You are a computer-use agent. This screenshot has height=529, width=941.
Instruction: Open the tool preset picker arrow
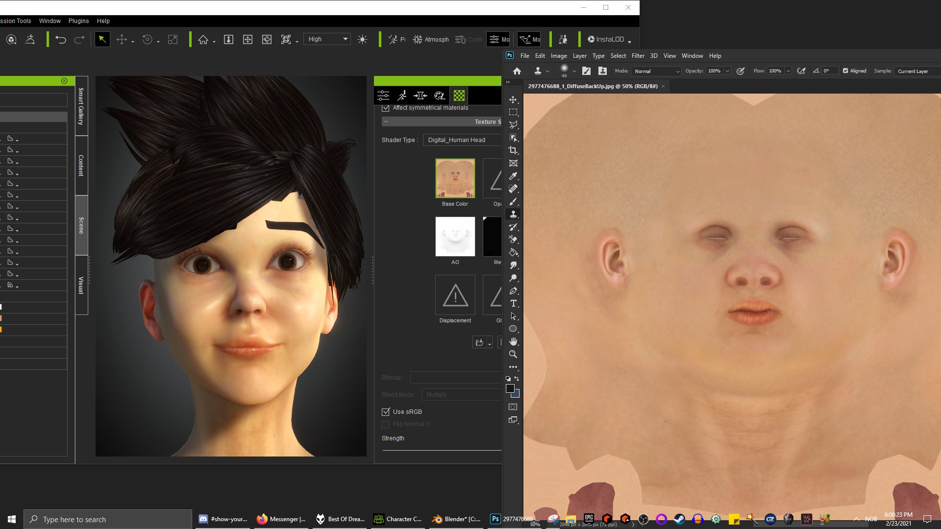coord(547,72)
